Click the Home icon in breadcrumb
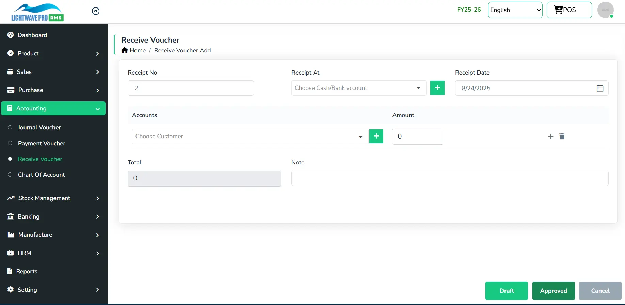This screenshot has width=625, height=305. pyautogui.click(x=125, y=50)
